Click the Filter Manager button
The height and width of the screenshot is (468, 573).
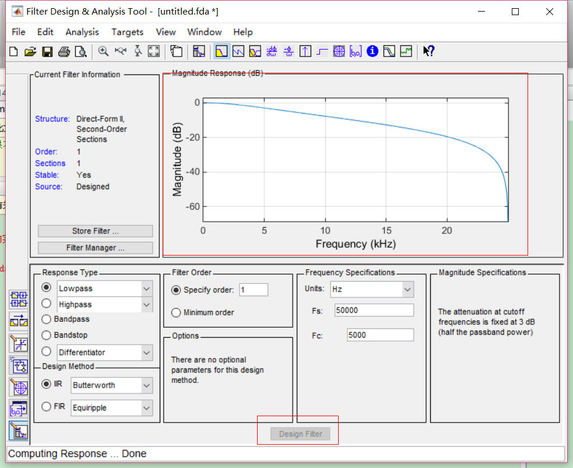tap(96, 248)
